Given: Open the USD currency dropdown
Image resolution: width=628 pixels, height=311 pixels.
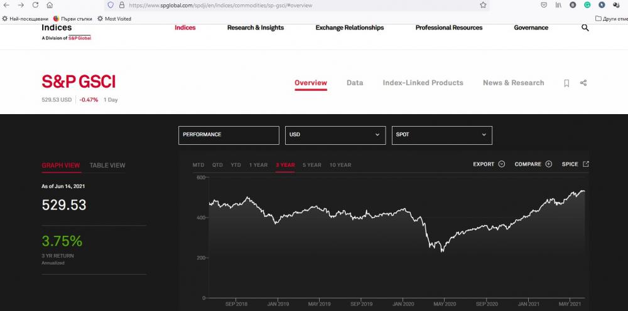Looking at the screenshot, I should (335, 135).
